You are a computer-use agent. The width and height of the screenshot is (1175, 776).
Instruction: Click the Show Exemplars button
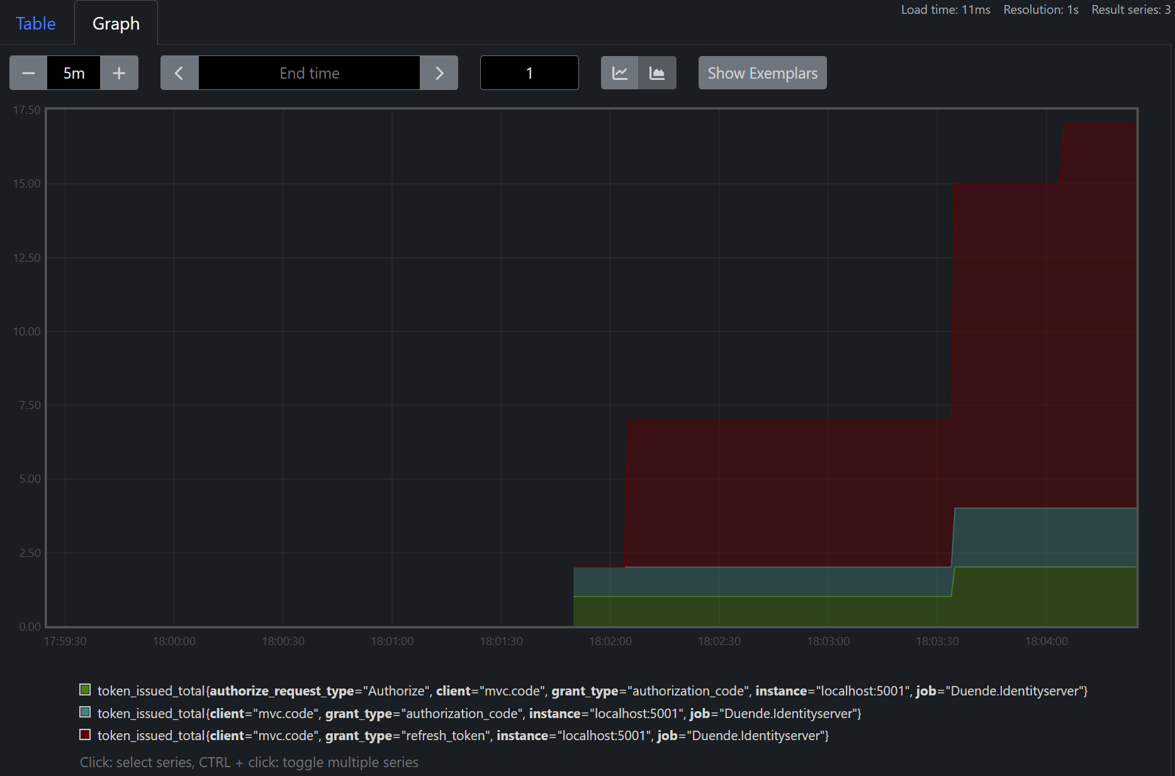tap(762, 73)
